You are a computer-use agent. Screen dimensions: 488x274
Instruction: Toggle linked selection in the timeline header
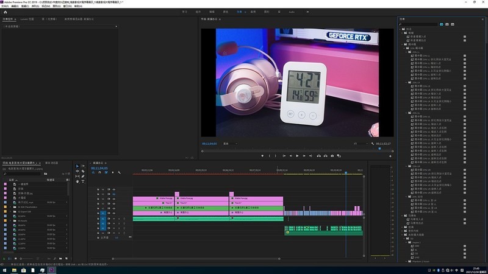click(106, 172)
